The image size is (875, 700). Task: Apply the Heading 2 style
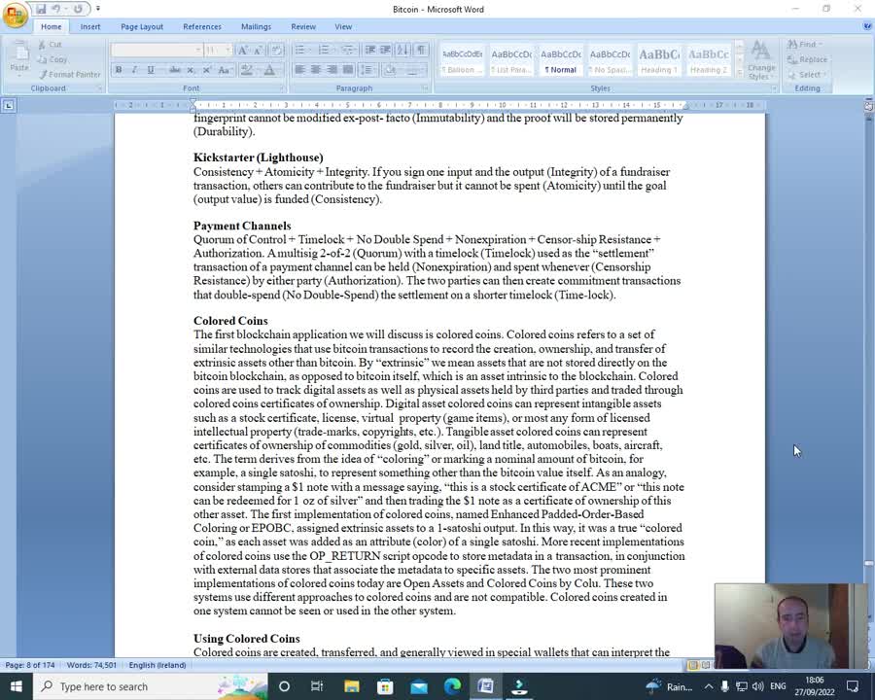pyautogui.click(x=708, y=60)
